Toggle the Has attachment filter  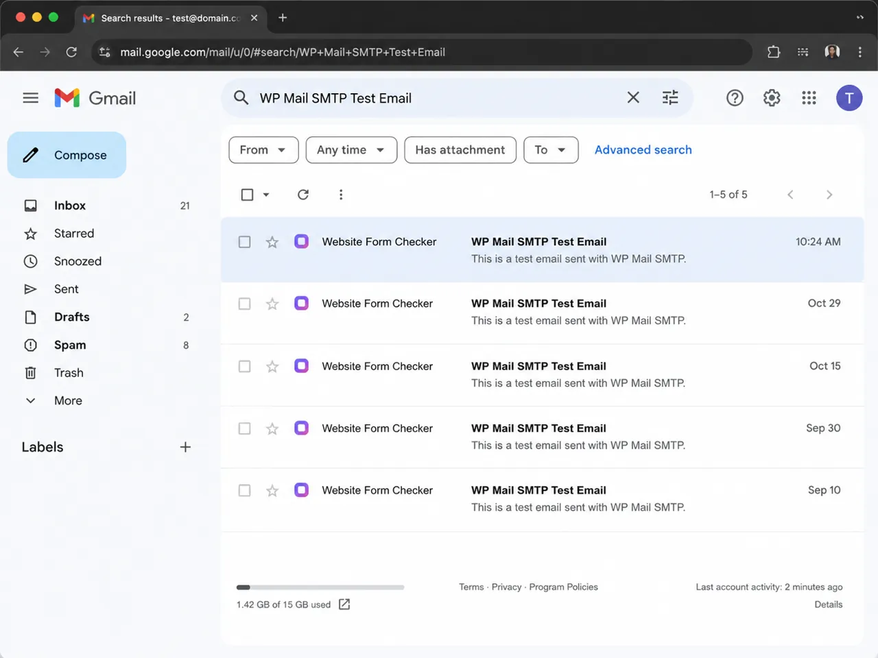pos(460,150)
